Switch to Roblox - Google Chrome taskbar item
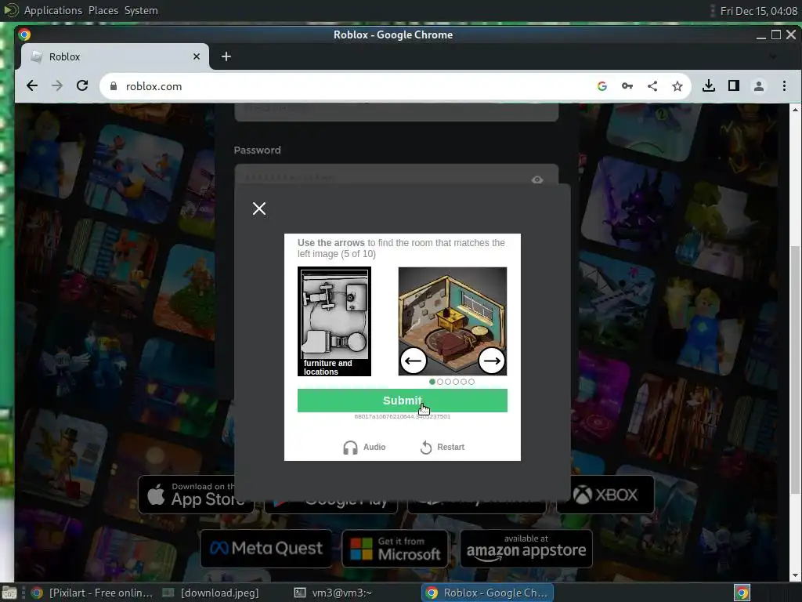The image size is (802, 602). (x=487, y=593)
